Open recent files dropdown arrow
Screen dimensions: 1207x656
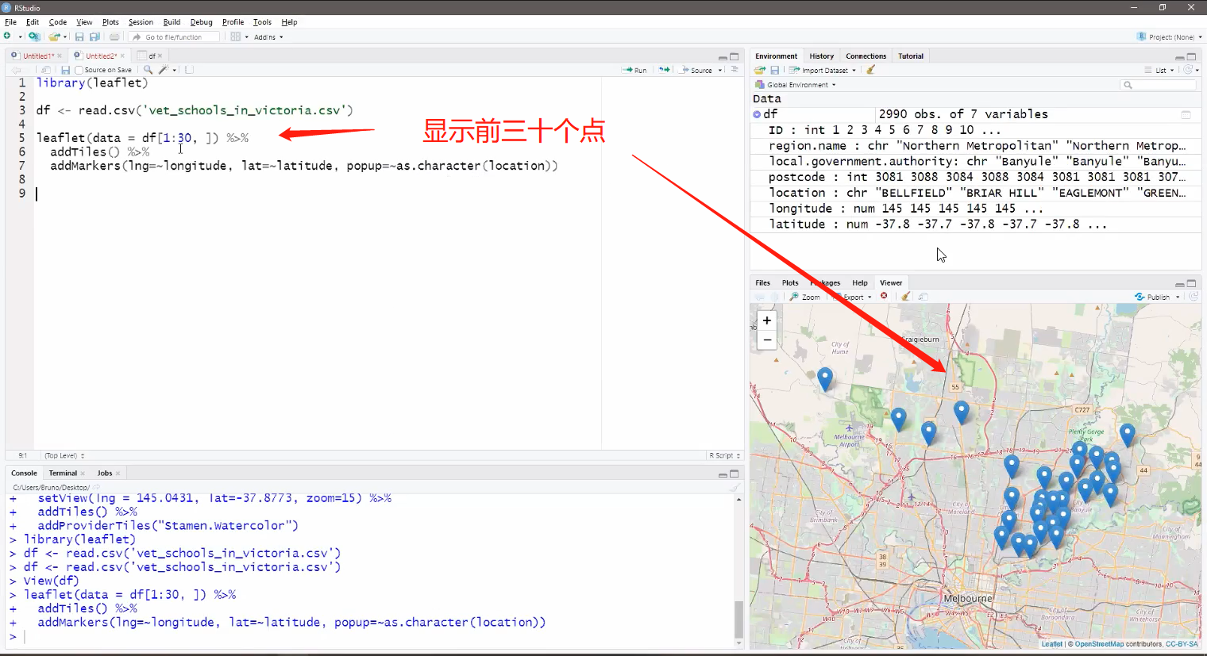[x=65, y=36]
